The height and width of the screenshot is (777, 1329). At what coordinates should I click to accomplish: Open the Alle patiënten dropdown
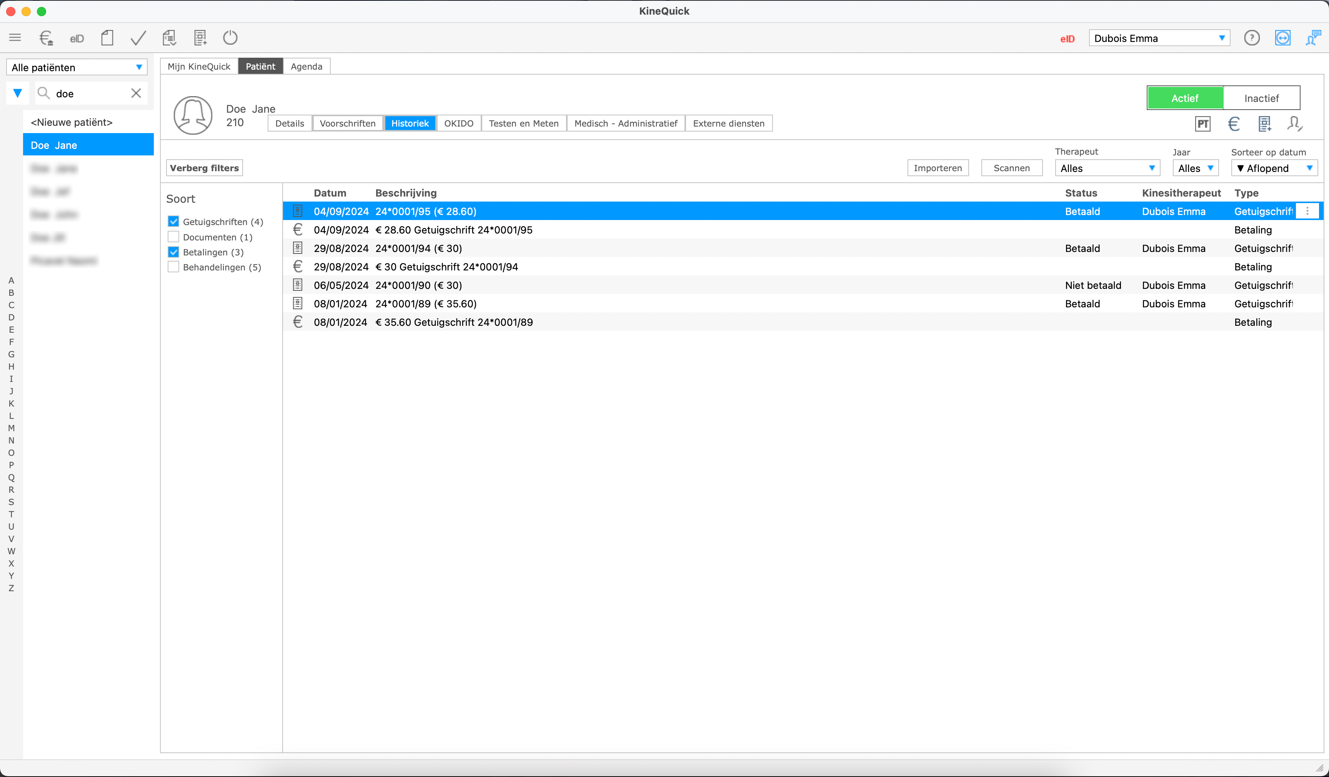pyautogui.click(x=77, y=67)
